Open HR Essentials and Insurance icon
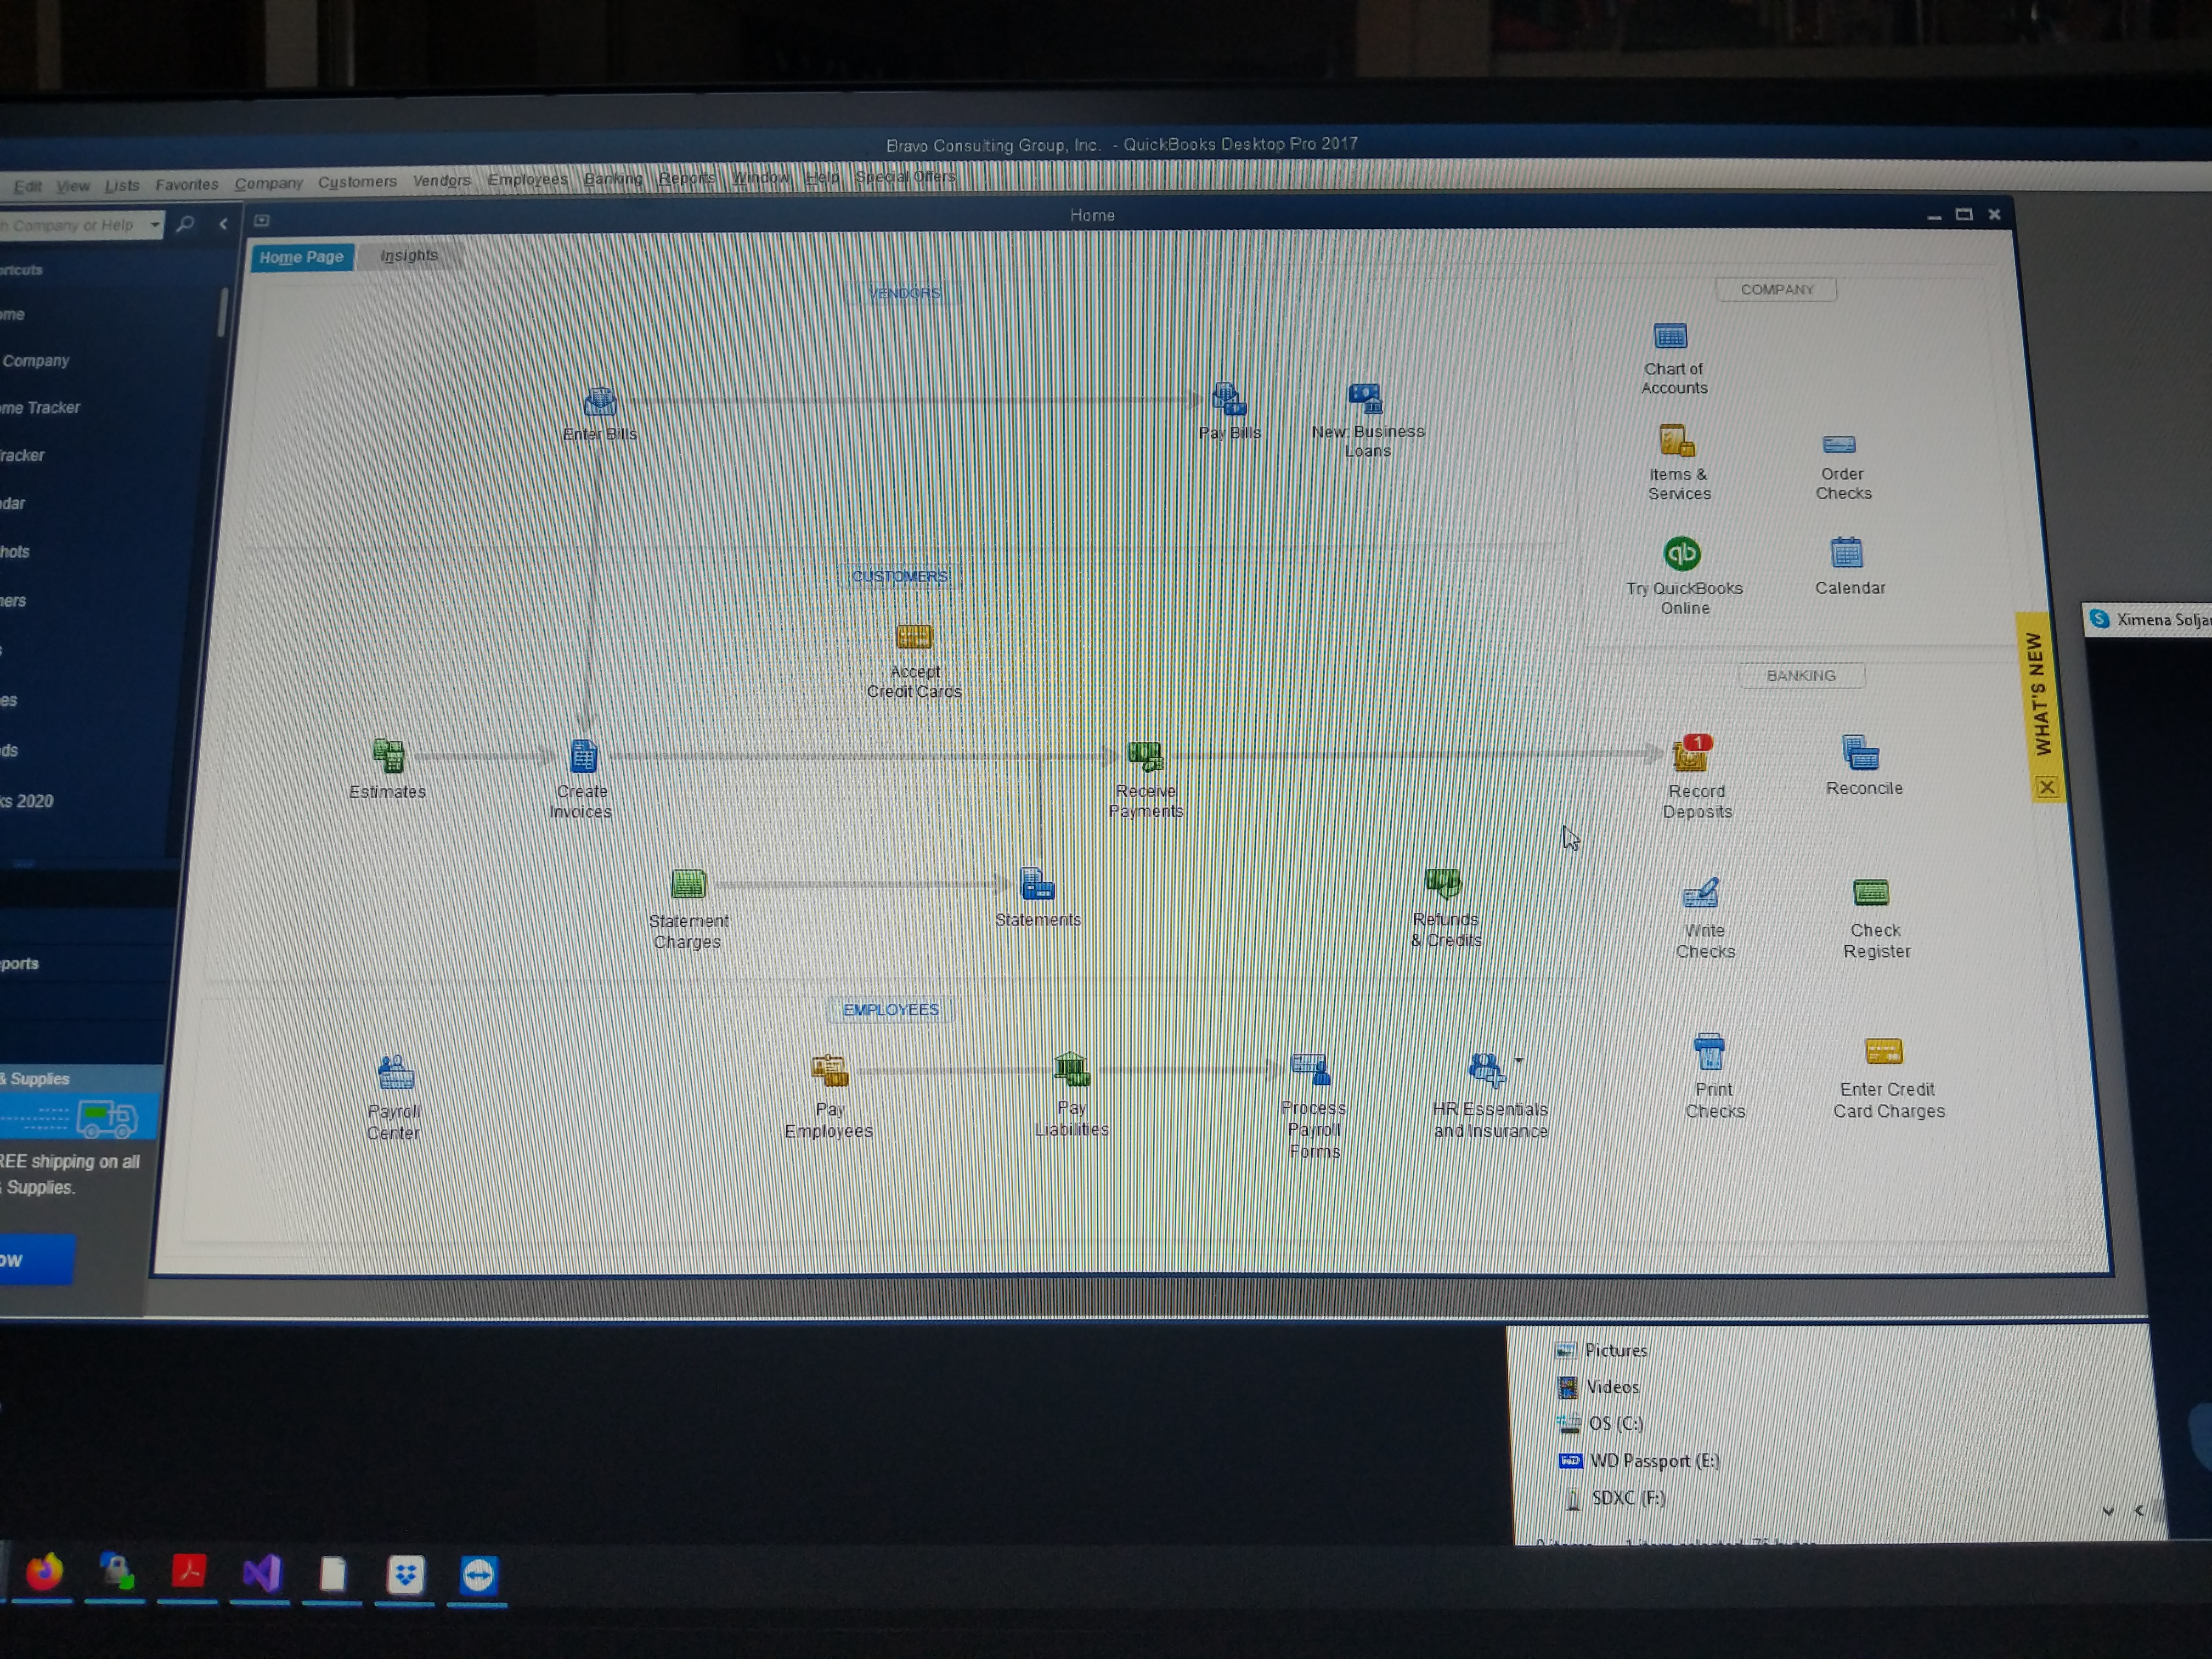This screenshot has height=1659, width=2212. click(x=1486, y=1070)
